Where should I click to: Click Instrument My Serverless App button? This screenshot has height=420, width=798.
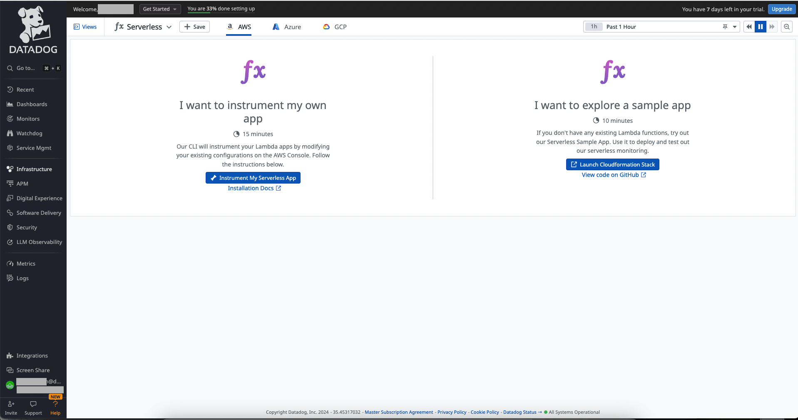[x=253, y=178]
